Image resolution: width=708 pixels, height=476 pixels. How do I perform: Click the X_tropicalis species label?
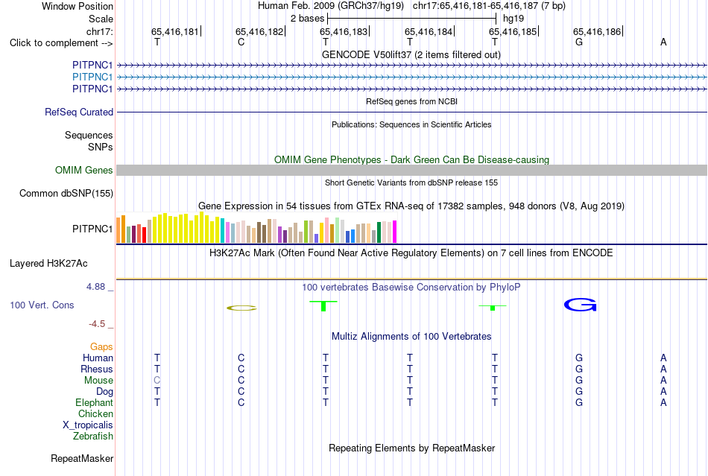[88, 425]
